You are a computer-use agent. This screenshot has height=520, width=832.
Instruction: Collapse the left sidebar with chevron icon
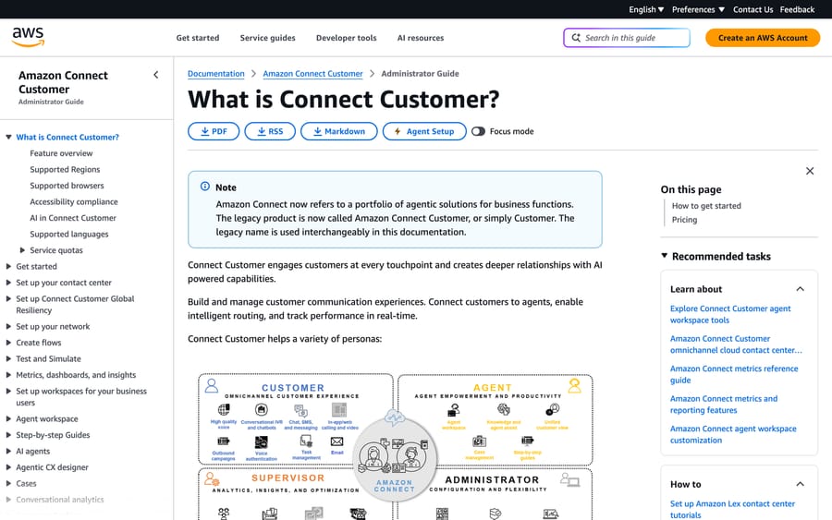(156, 75)
